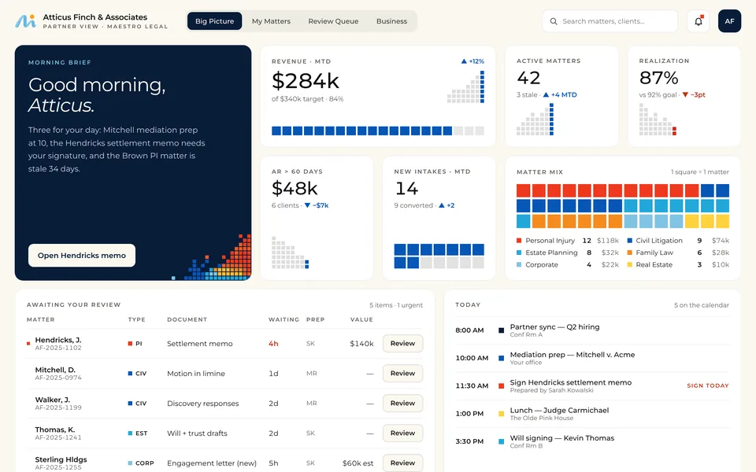Image resolution: width=756 pixels, height=472 pixels.
Task: Click the Corporate legend swatch
Action: click(519, 264)
